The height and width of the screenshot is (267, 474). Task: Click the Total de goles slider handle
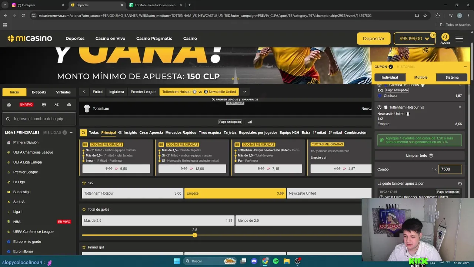(195, 235)
